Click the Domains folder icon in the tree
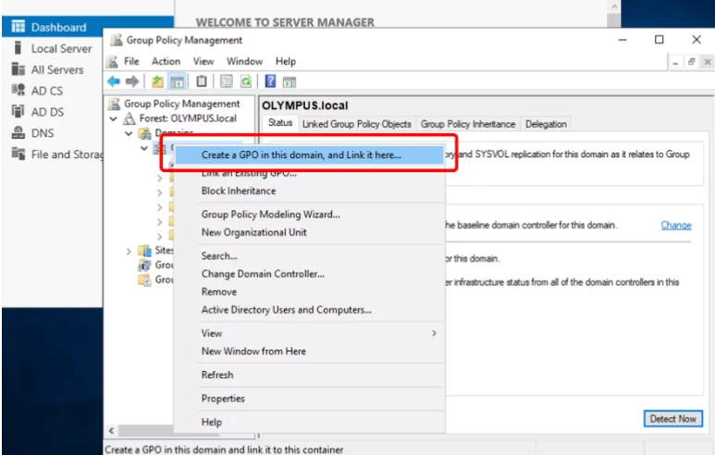715x455 pixels. pos(144,133)
